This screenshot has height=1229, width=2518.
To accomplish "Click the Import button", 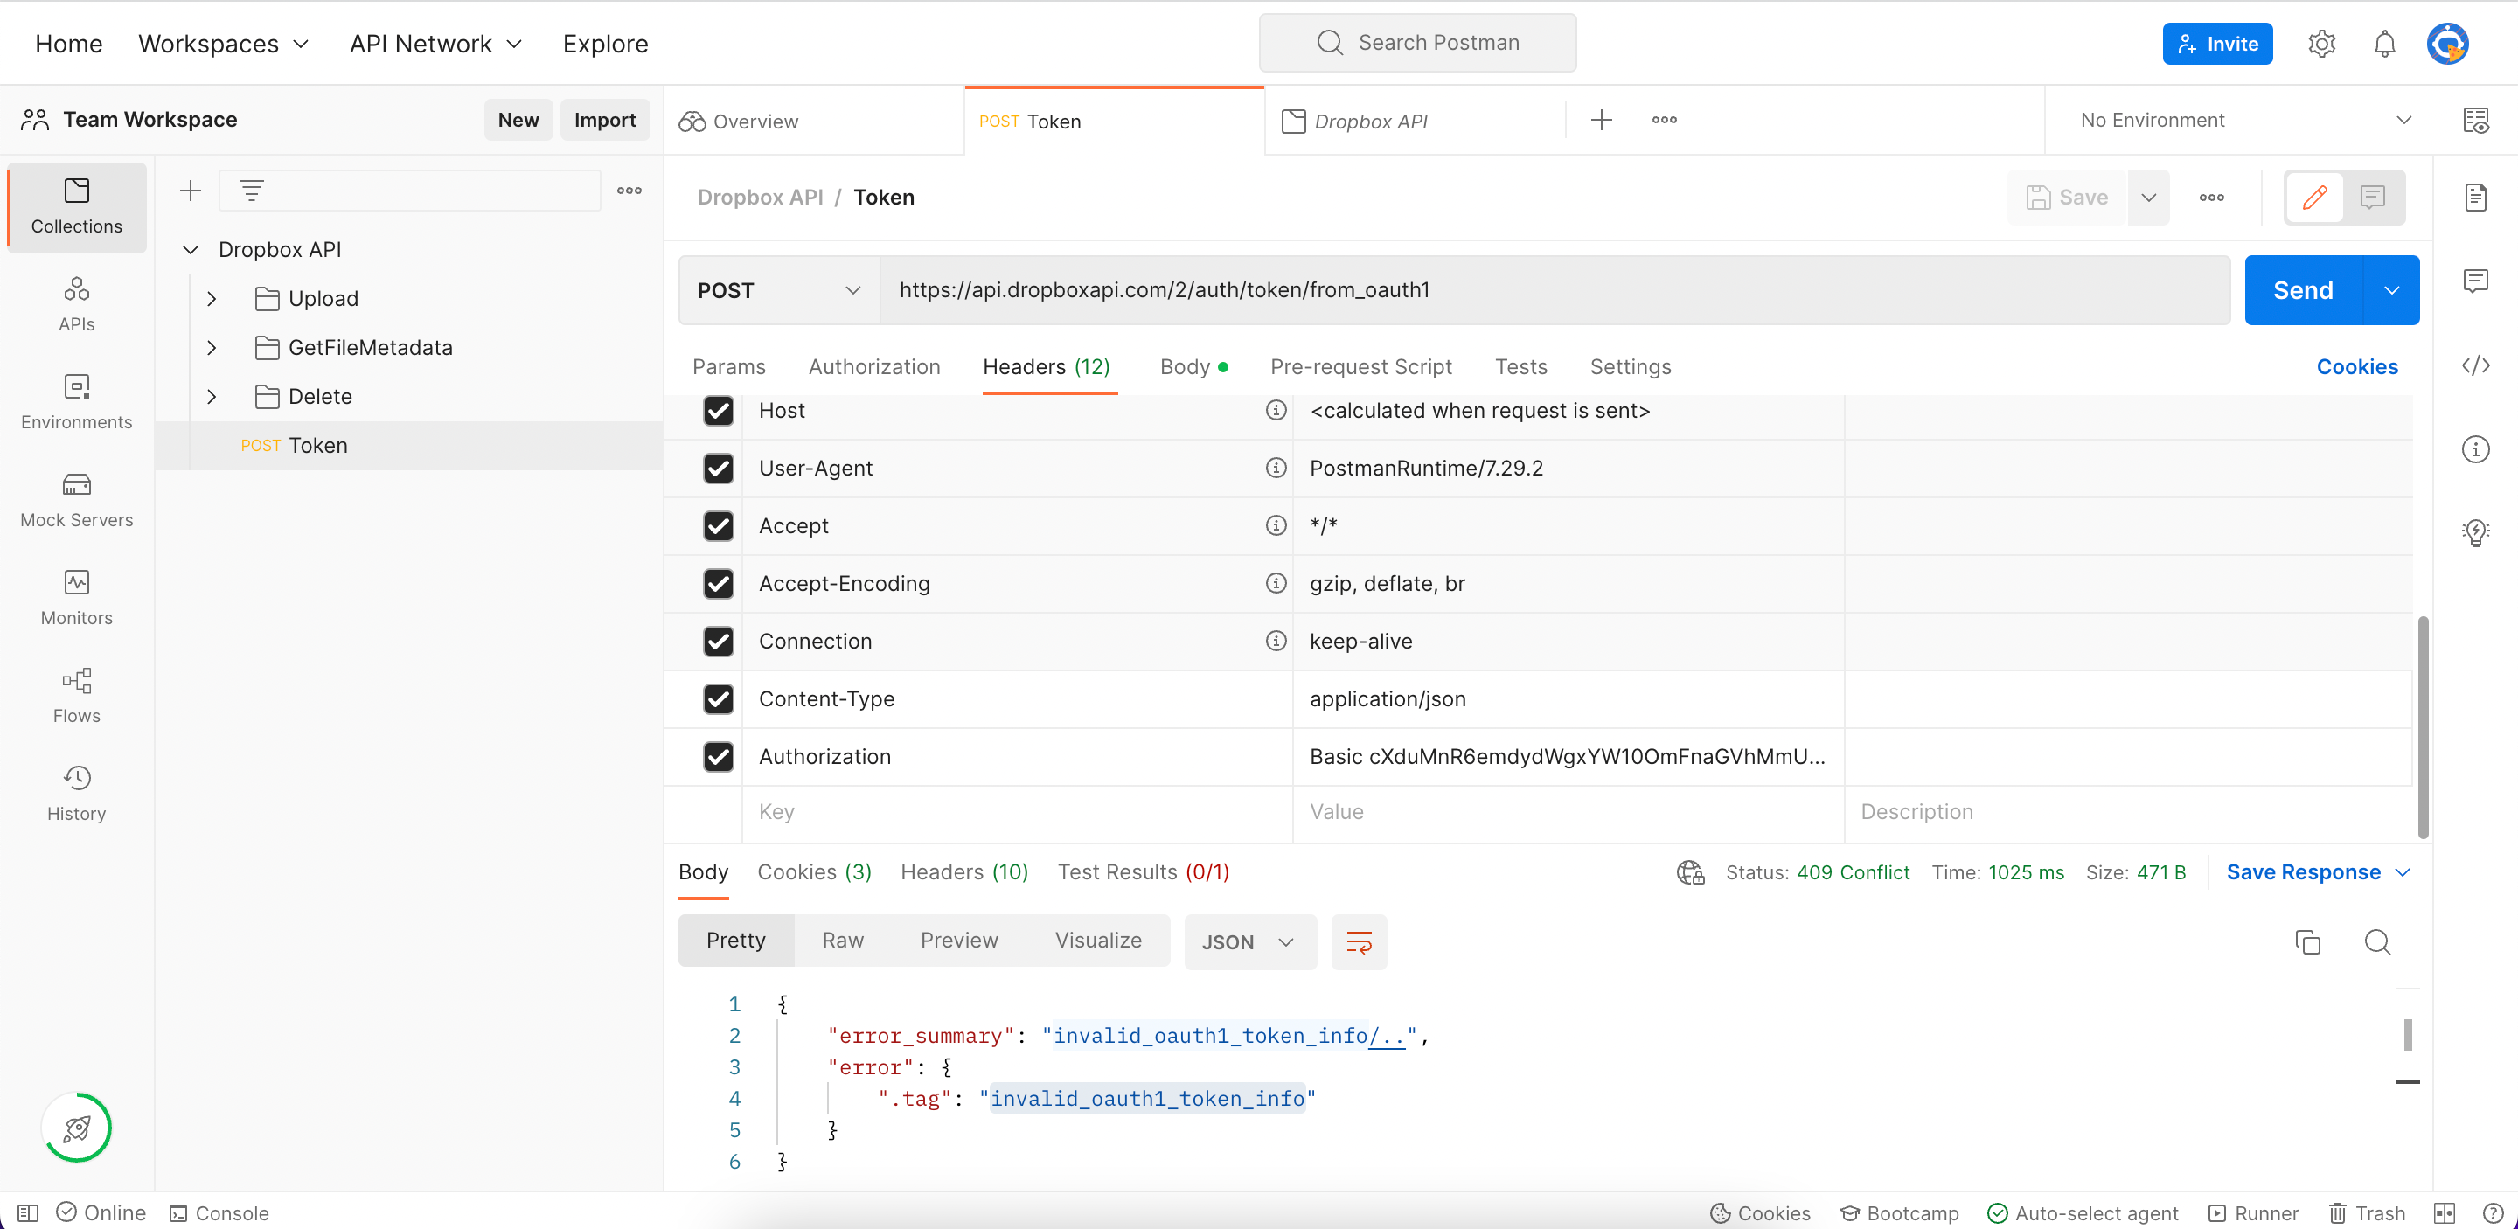I will (x=604, y=120).
